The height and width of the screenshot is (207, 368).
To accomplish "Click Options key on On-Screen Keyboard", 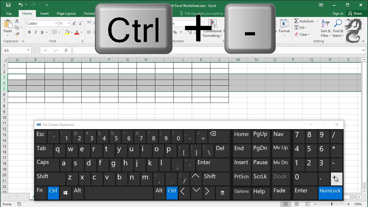I will click(241, 193).
